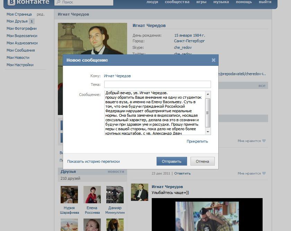This screenshot has height=231, width=291.
Task: Play the video attached to wall post
Action: (x=207, y=214)
